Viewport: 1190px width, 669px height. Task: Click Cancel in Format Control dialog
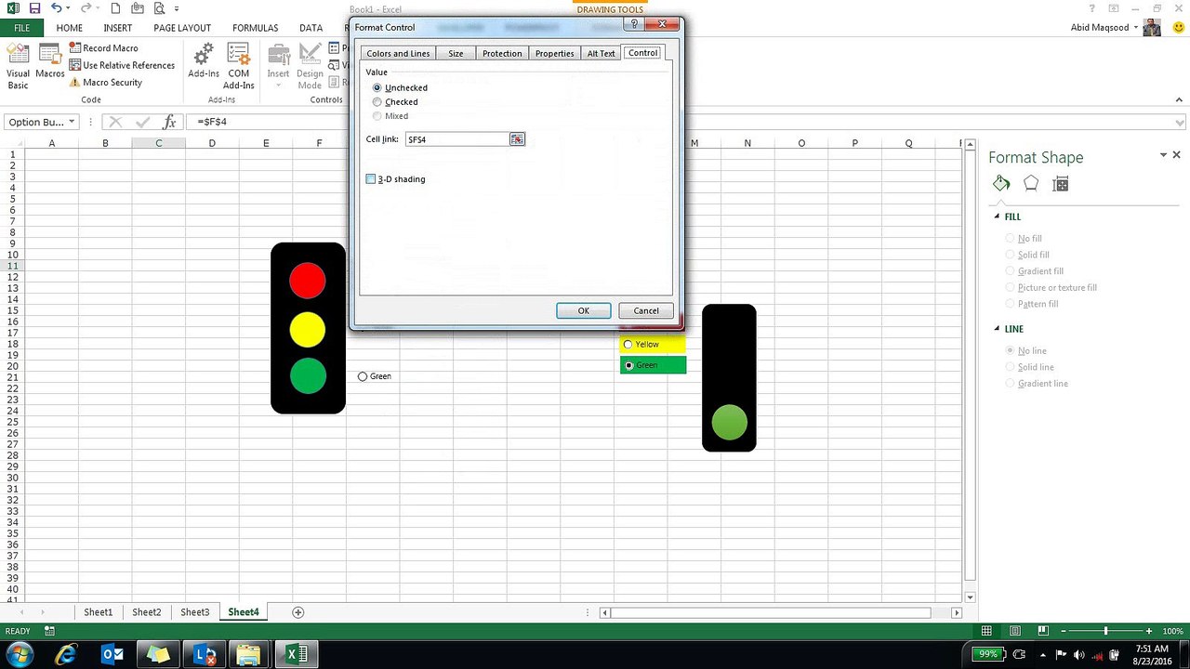coord(646,310)
